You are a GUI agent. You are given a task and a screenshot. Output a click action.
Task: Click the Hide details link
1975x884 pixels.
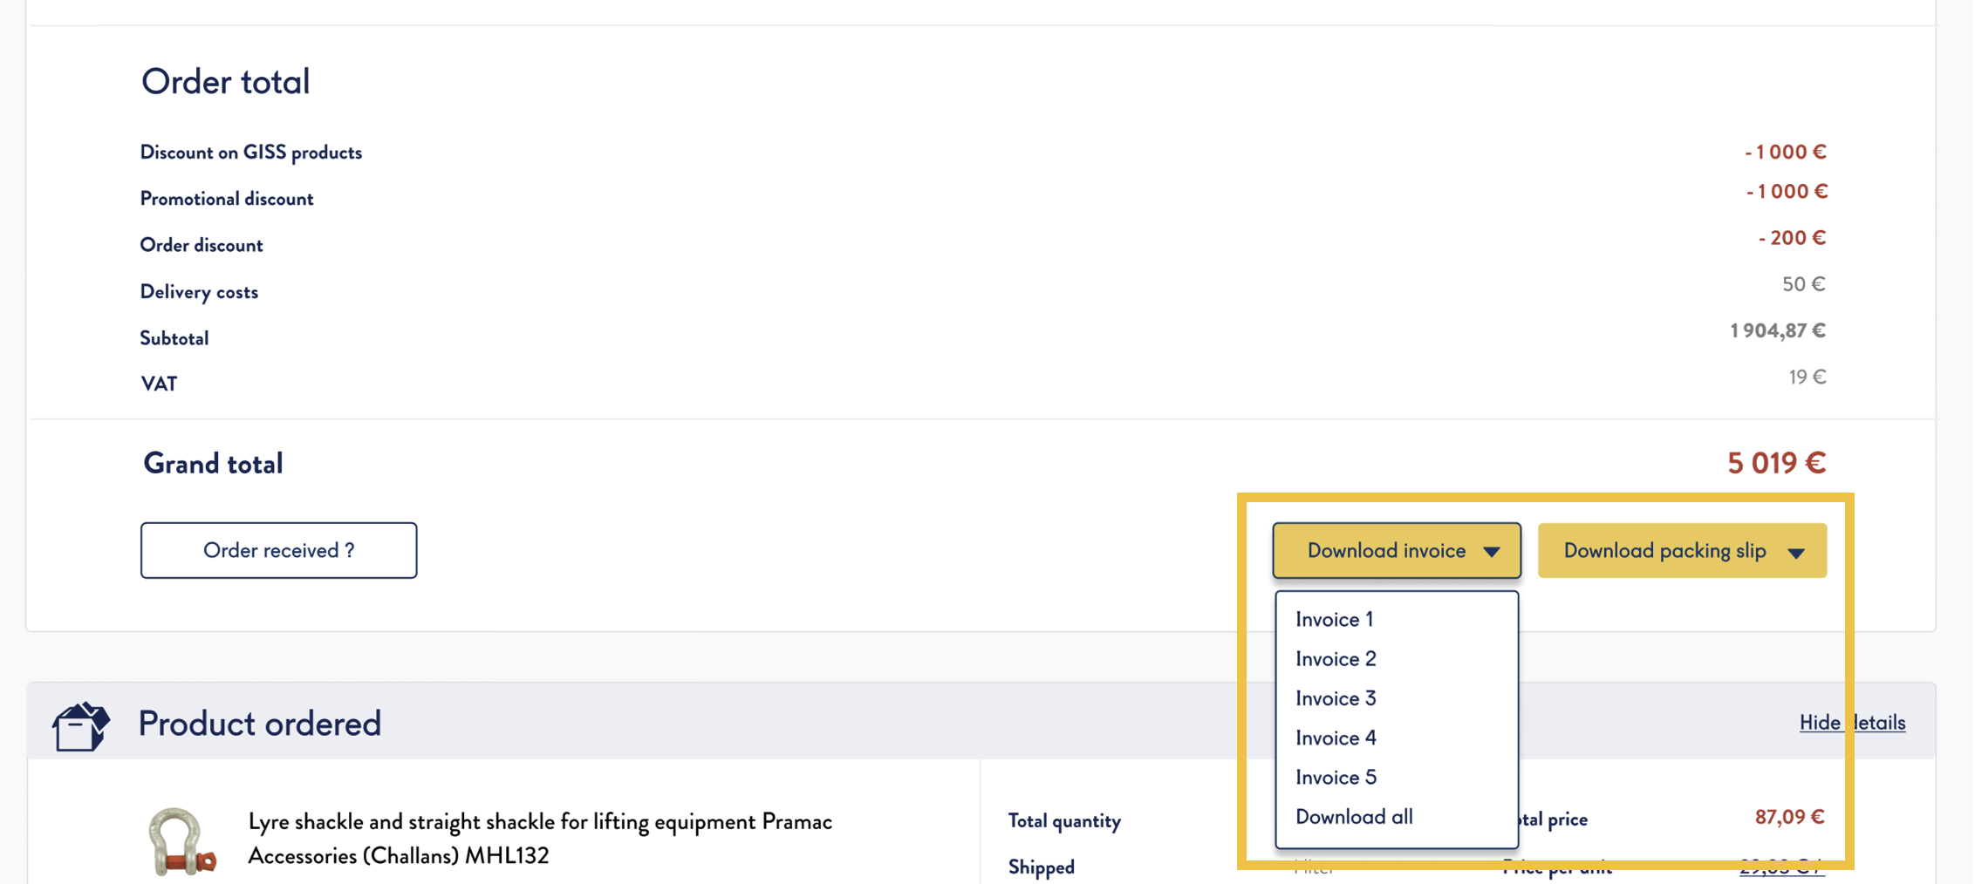coord(1852,722)
